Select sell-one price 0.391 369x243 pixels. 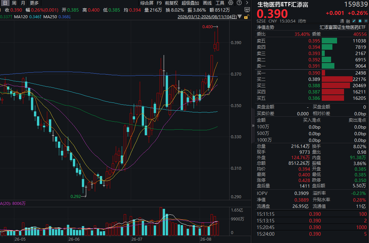(x=314, y=66)
